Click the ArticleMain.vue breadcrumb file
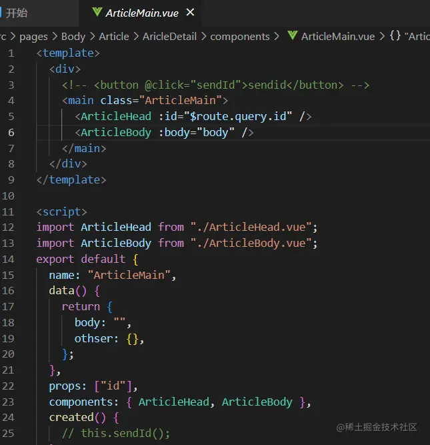This screenshot has height=445, width=430. [338, 37]
